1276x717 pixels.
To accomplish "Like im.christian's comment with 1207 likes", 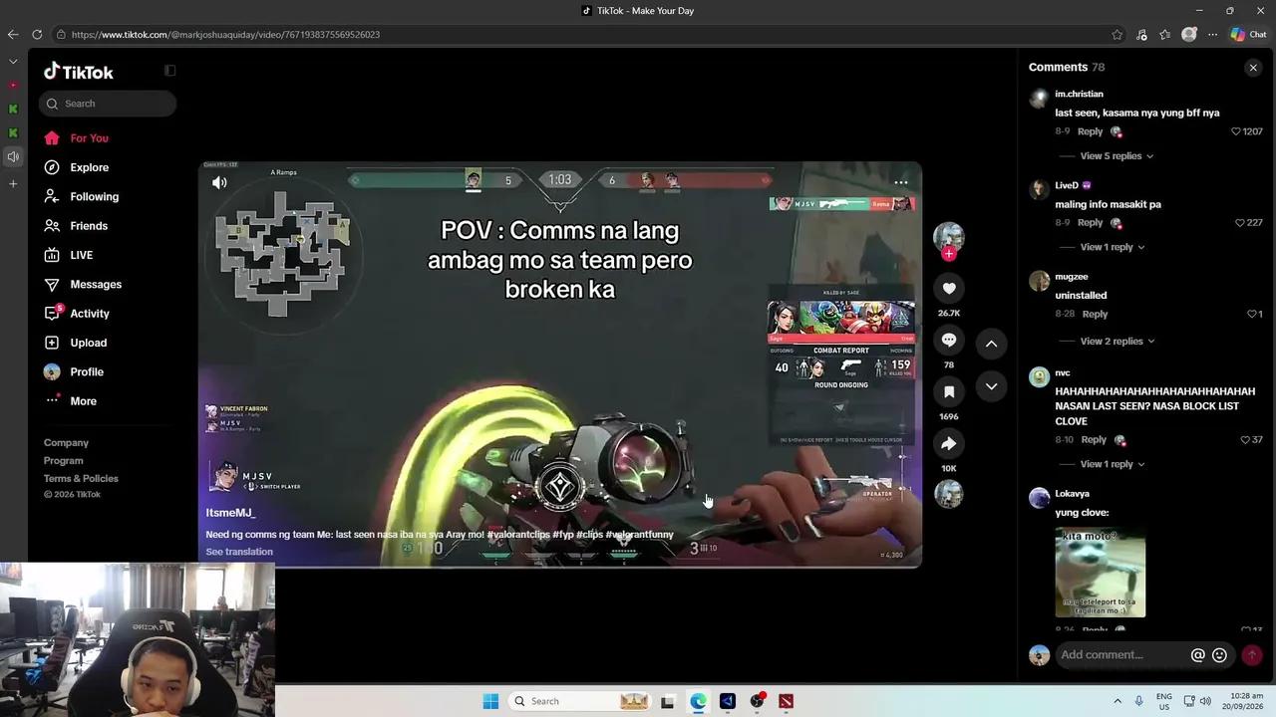I will tap(1236, 131).
